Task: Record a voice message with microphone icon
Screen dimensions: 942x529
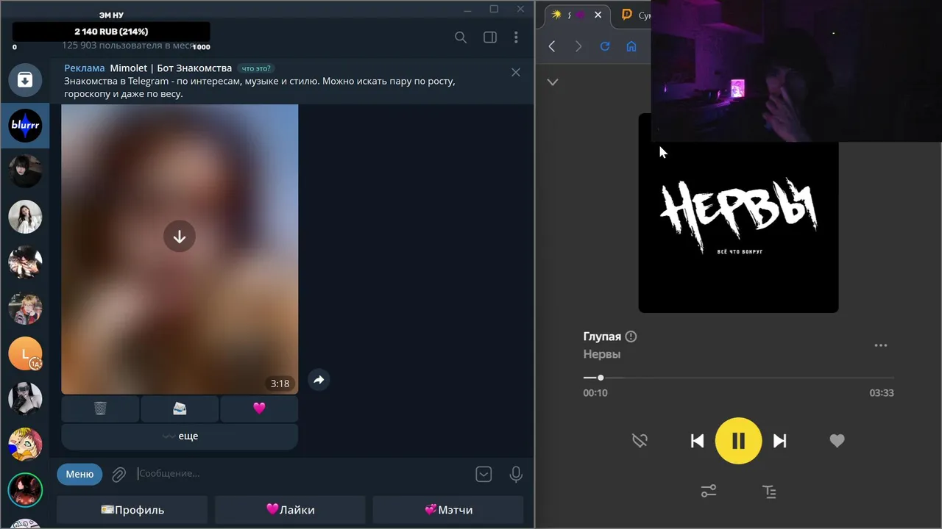Action: tap(516, 474)
